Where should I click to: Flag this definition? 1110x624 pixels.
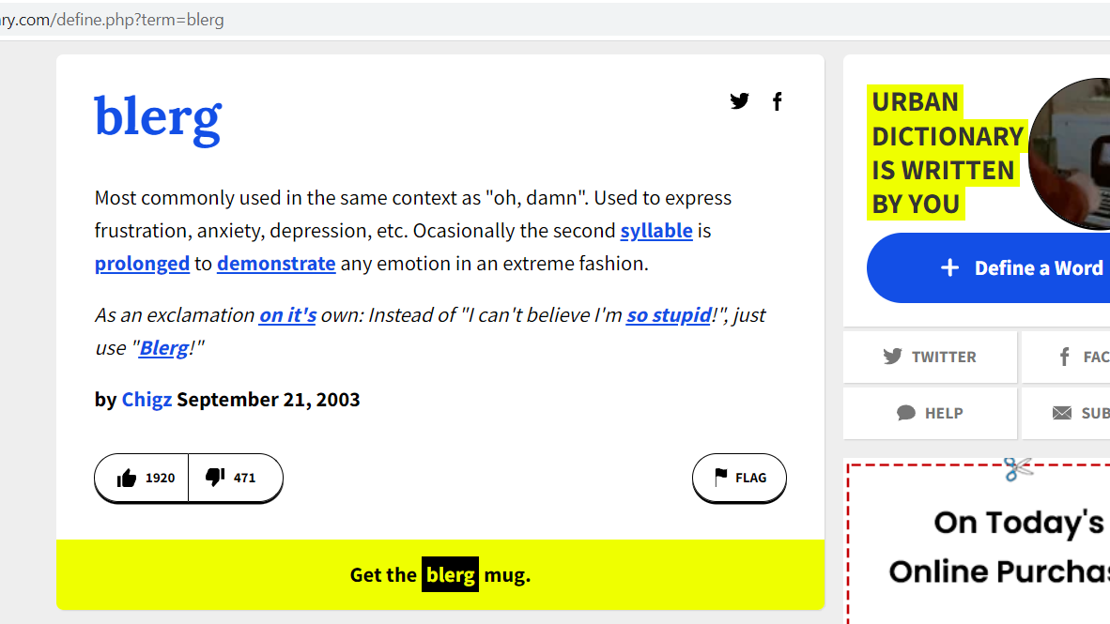coord(739,479)
